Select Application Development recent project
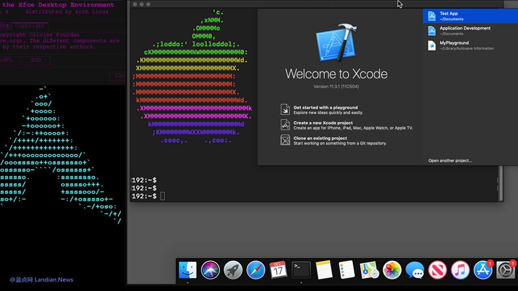518x291 pixels. [470, 31]
